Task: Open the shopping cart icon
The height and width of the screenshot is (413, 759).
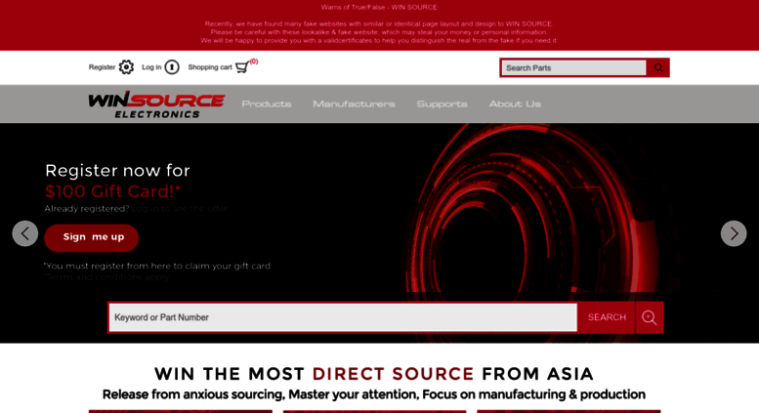Action: point(242,67)
